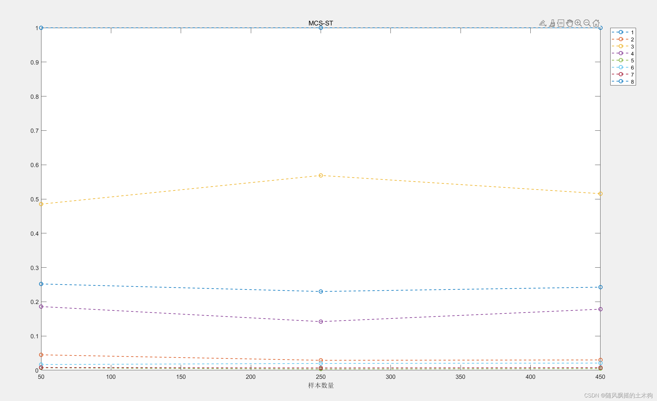Click x-axis tick label 400
The width and height of the screenshot is (657, 401).
pyautogui.click(x=530, y=377)
